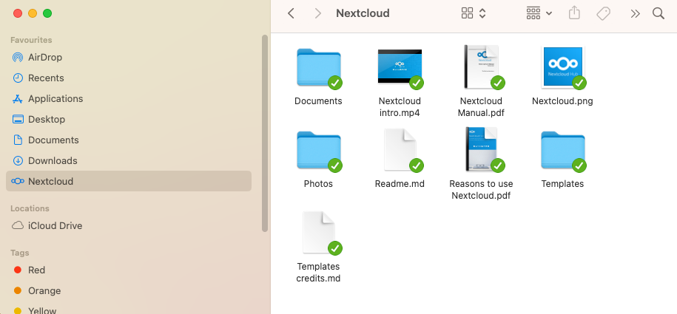Select the Readme.md file icon
677x314 pixels.
point(400,150)
